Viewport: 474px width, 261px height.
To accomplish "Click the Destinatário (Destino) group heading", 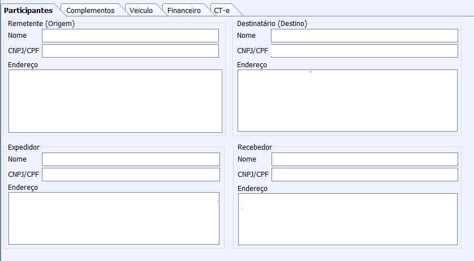I will click(x=272, y=24).
